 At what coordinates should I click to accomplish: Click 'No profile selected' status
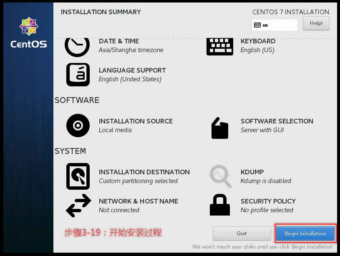click(267, 210)
